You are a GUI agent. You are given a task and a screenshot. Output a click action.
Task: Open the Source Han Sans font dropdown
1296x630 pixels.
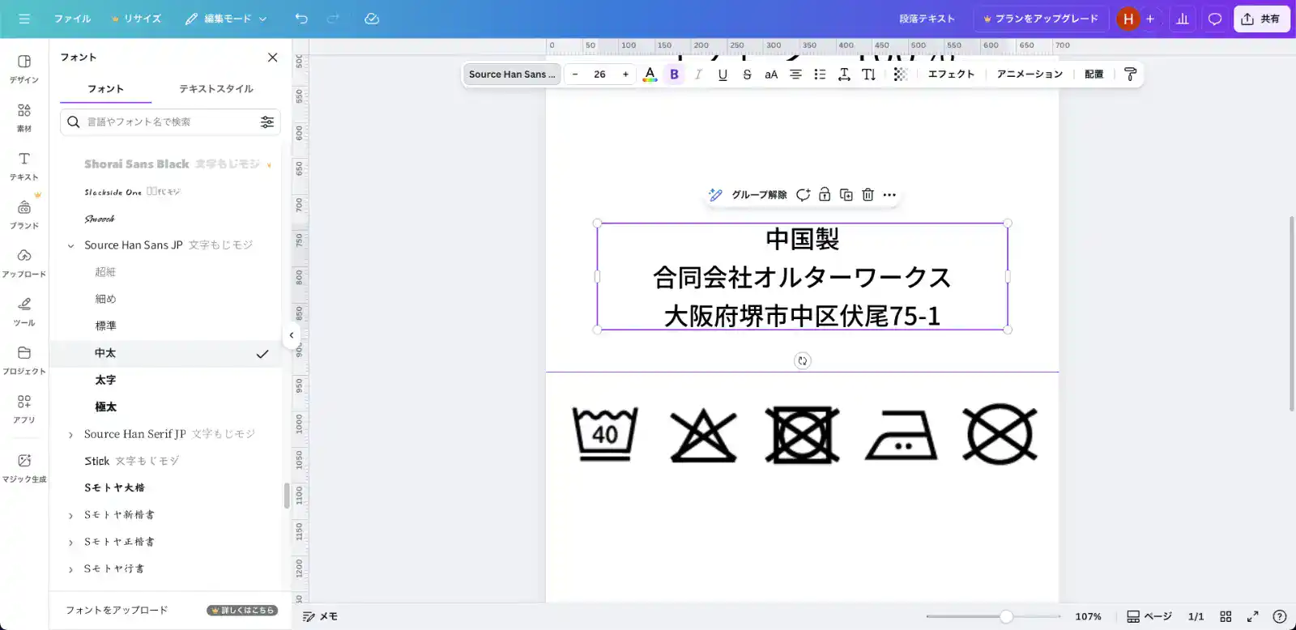512,74
